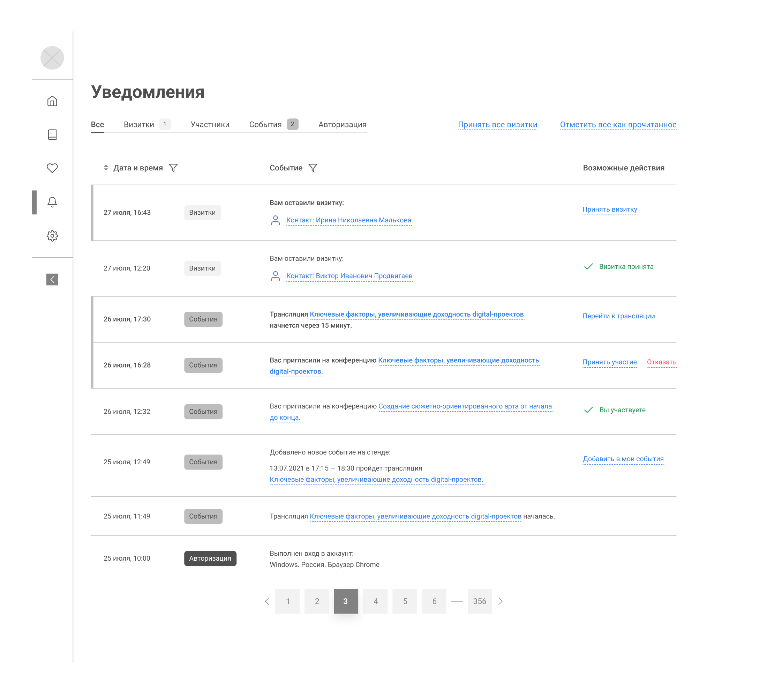Click Принять все визитки link

pyautogui.click(x=497, y=125)
